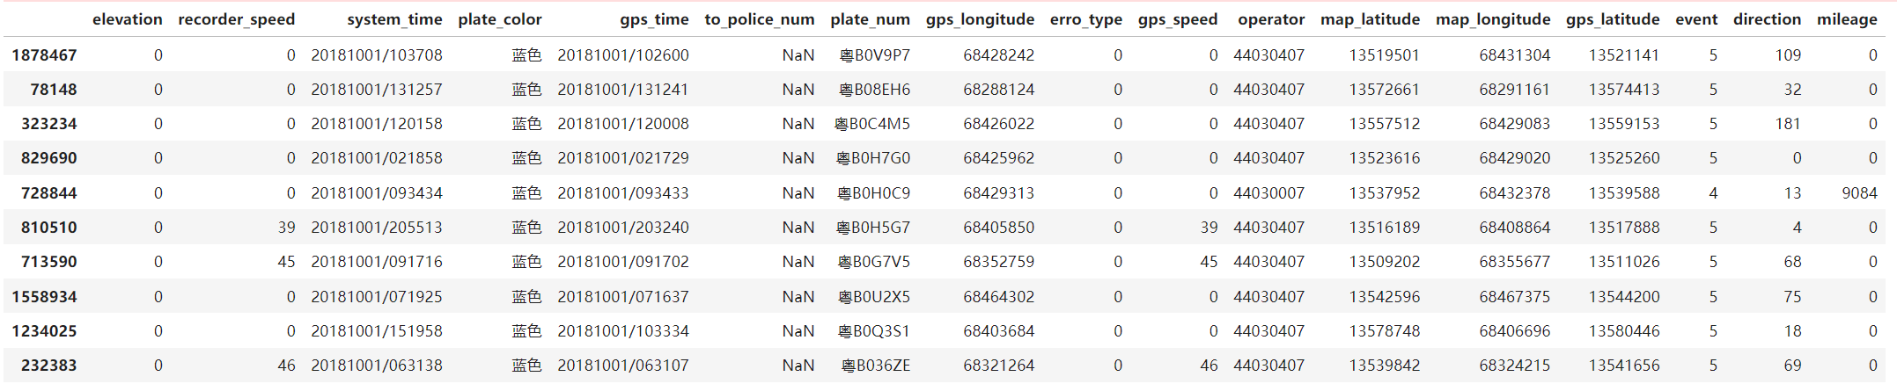Click the mileage column header
The image size is (1897, 391).
(1847, 19)
